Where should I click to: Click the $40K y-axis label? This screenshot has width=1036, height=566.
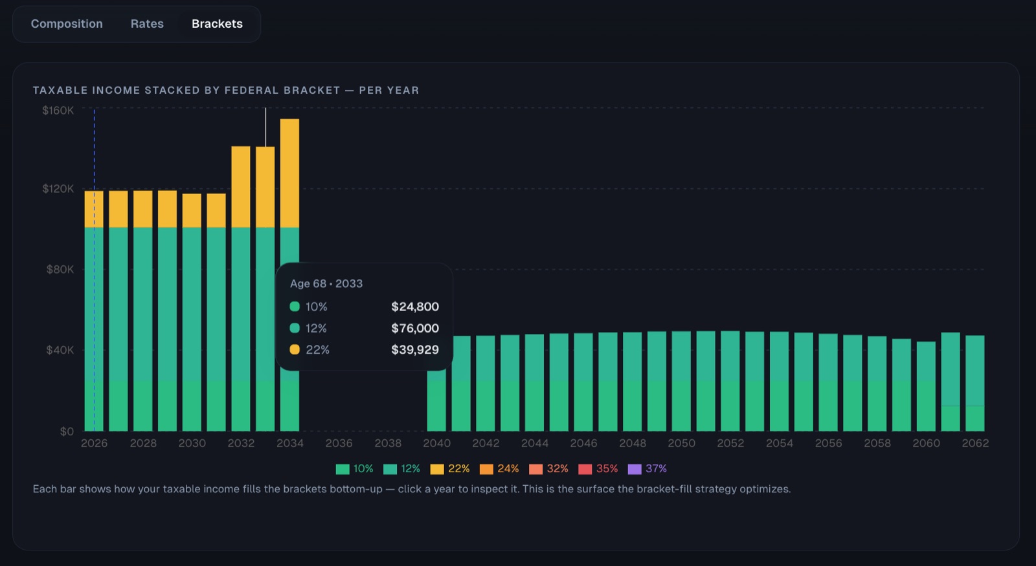60,350
